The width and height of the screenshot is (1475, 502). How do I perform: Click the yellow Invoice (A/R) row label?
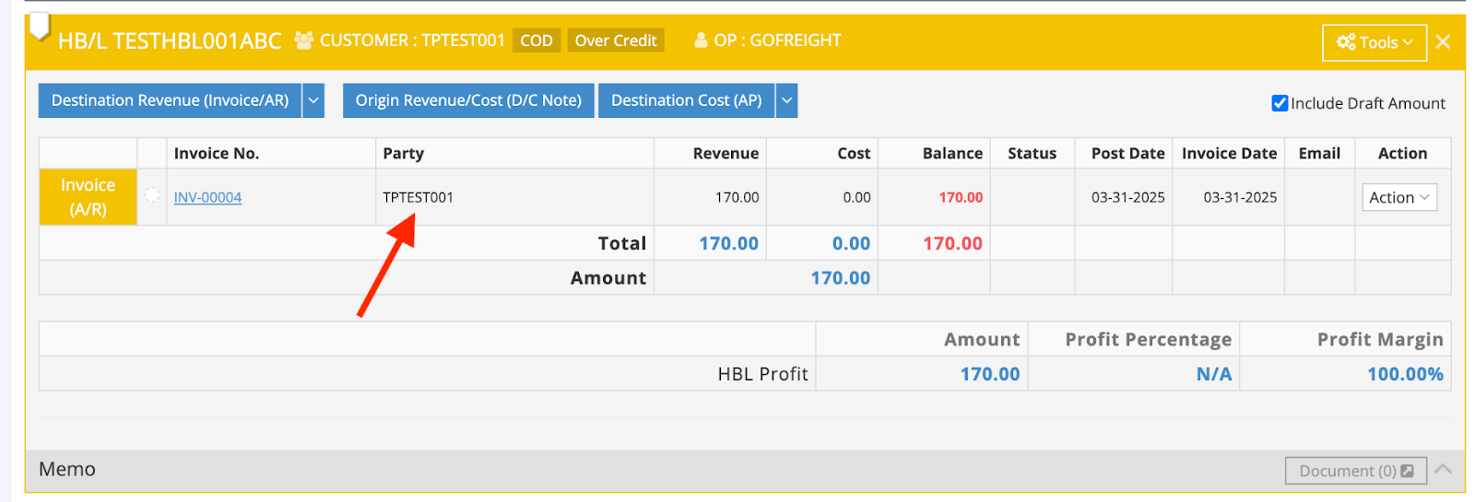click(88, 197)
